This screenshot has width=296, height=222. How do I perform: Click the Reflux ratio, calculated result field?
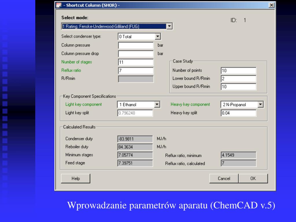coord(238,163)
